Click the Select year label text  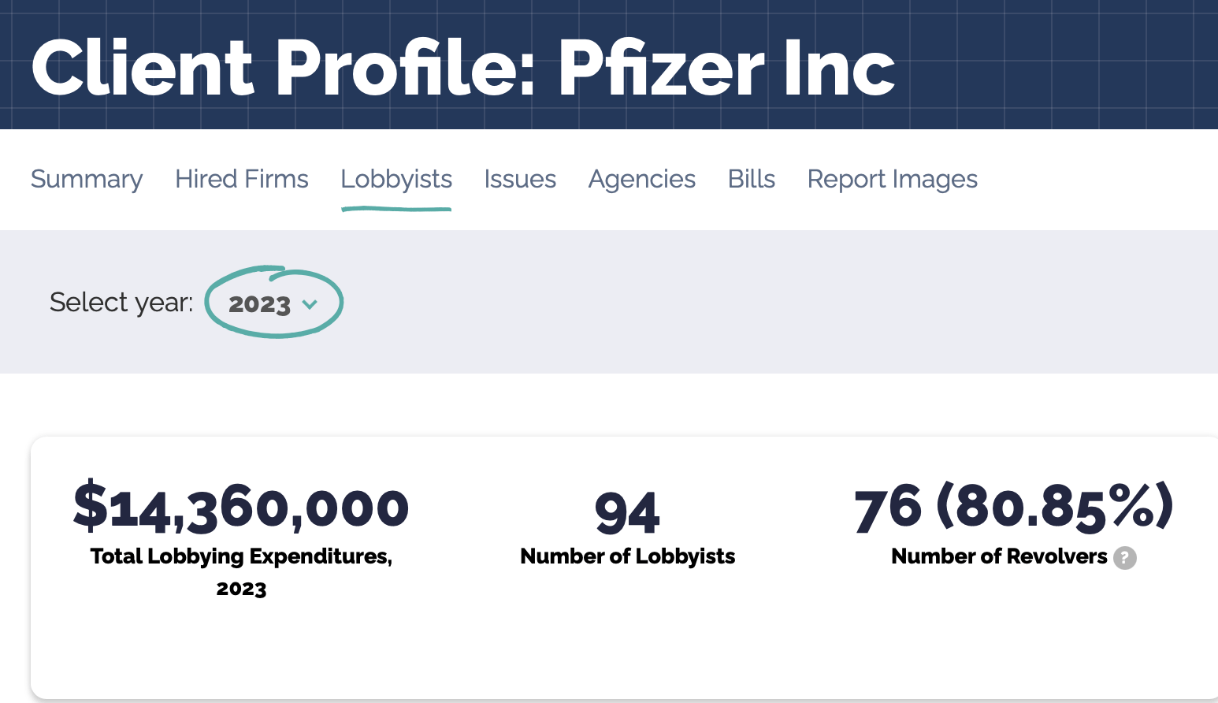[121, 303]
